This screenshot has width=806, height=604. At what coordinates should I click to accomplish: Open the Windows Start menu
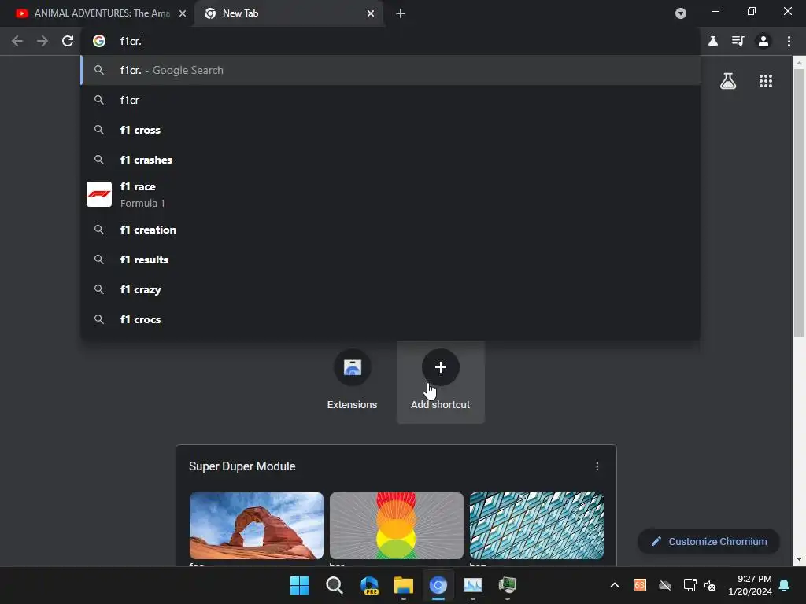click(299, 585)
